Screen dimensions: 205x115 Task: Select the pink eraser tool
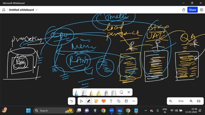coord(106,93)
